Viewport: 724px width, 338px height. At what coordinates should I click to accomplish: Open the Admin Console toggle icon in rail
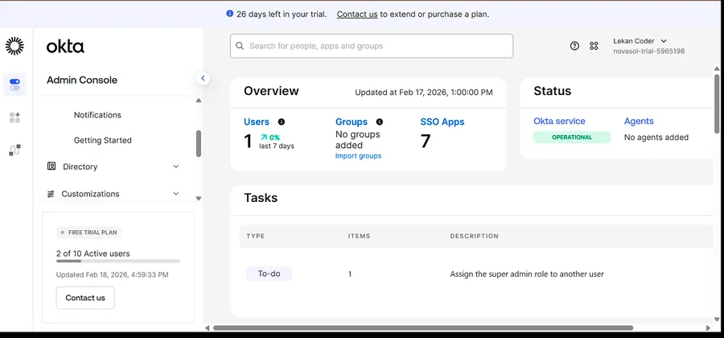[x=14, y=84]
